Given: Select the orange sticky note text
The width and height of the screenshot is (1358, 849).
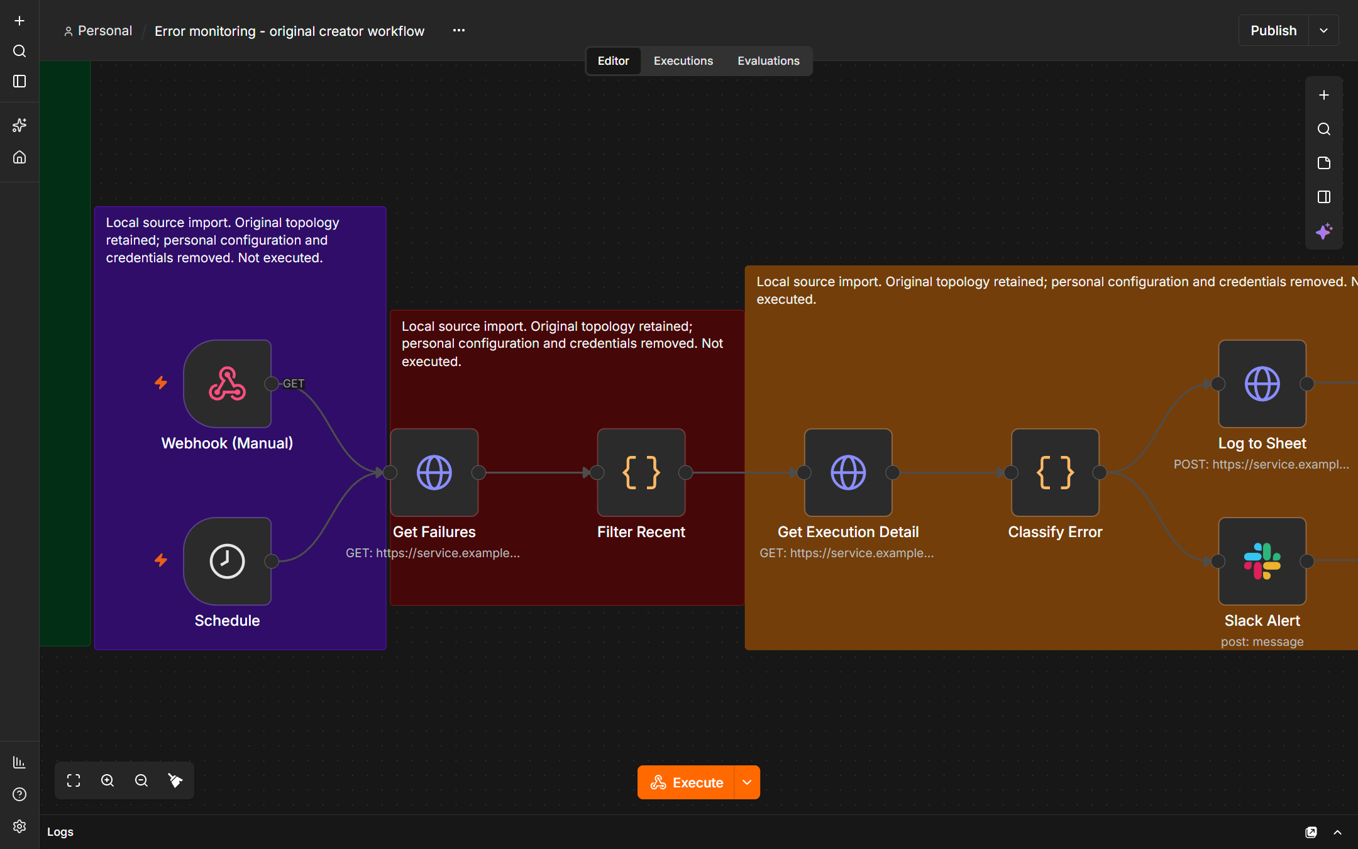Looking at the screenshot, I should [x=1057, y=291].
